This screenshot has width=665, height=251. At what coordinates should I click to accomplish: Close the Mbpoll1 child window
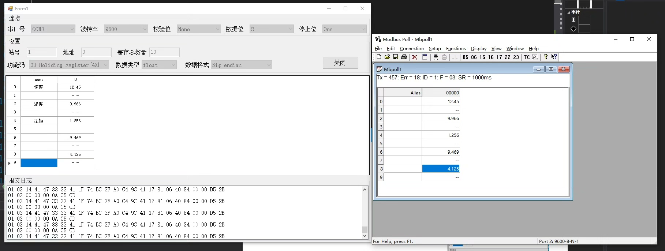point(564,69)
